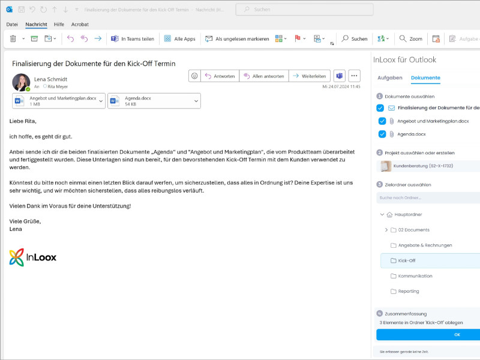480x360 pixels.
Task: Click the reply arrow icon in the ribbon
Action: click(x=70, y=38)
